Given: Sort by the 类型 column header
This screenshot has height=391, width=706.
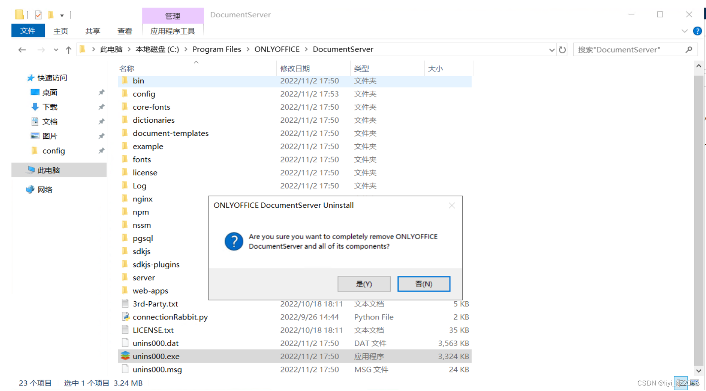Looking at the screenshot, I should pyautogui.click(x=361, y=69).
